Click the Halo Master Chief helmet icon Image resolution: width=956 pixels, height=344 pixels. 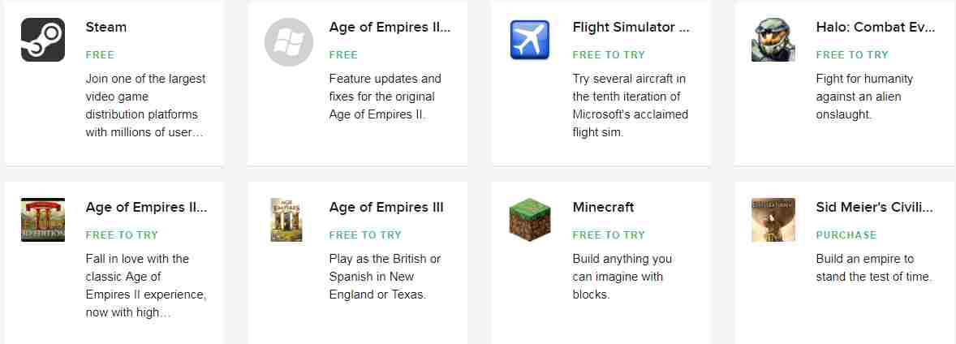pos(773,40)
